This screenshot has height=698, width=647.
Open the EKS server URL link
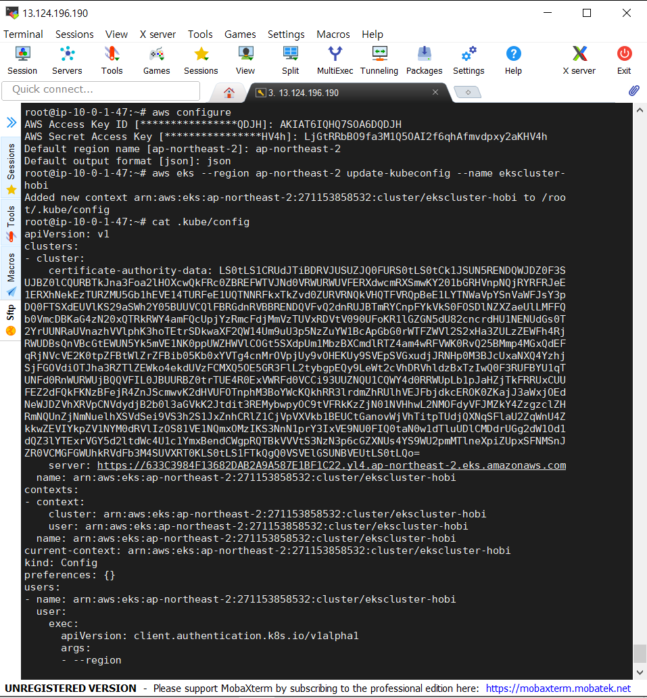(x=331, y=465)
